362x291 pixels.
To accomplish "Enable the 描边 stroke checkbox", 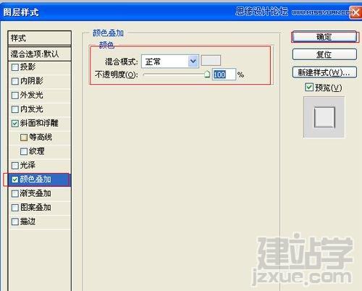I will (15, 222).
